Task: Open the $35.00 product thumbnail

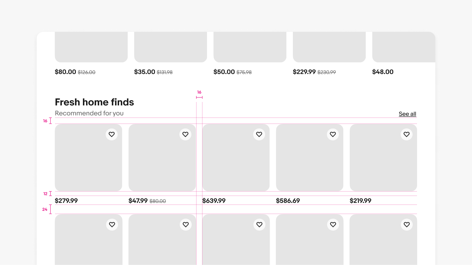Action: point(170,47)
